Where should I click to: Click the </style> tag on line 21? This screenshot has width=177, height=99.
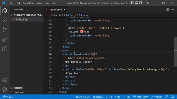click(69, 43)
